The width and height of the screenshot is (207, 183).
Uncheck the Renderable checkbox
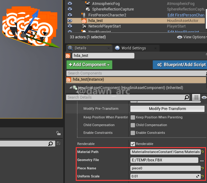coord(133,144)
